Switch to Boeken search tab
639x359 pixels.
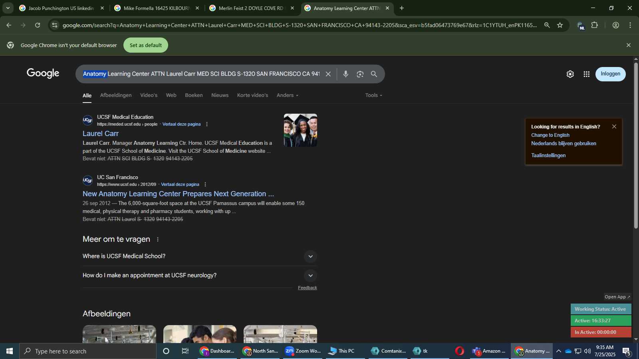(x=194, y=95)
